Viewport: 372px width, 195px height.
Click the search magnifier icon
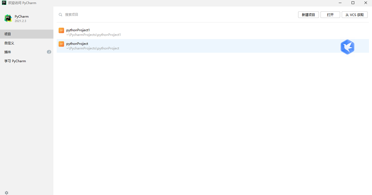point(60,15)
